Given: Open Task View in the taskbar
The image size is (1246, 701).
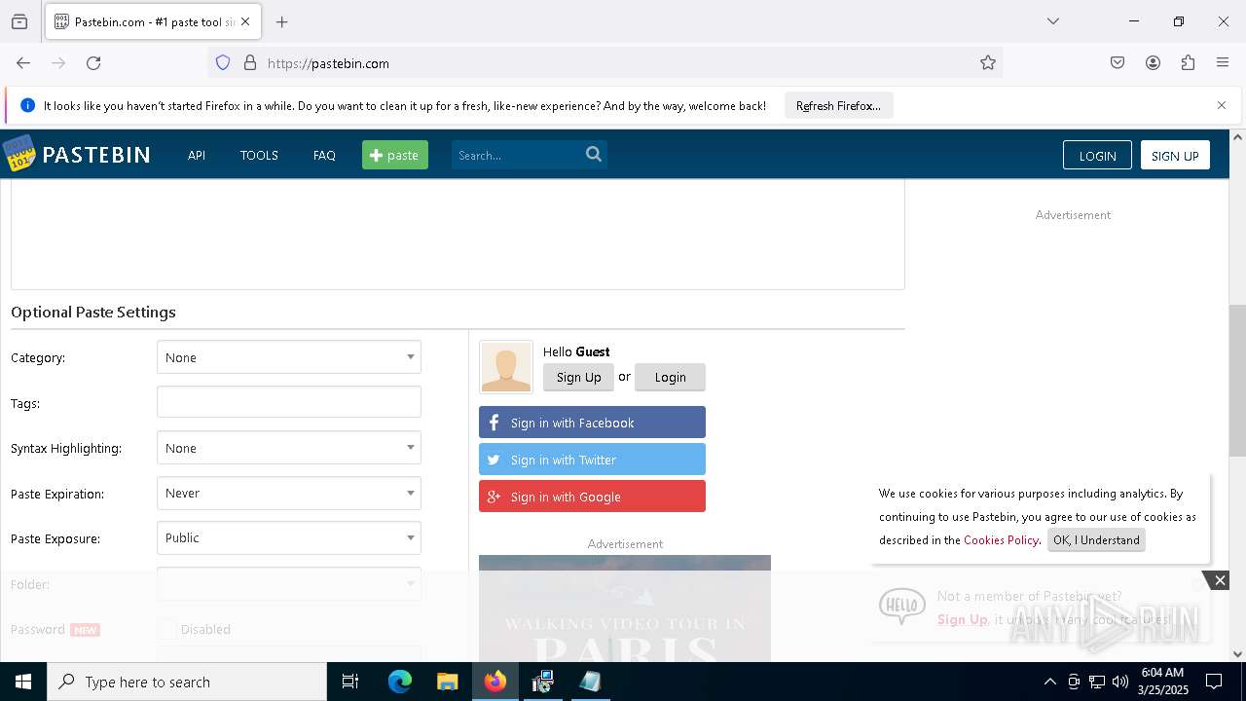Looking at the screenshot, I should [x=350, y=682].
